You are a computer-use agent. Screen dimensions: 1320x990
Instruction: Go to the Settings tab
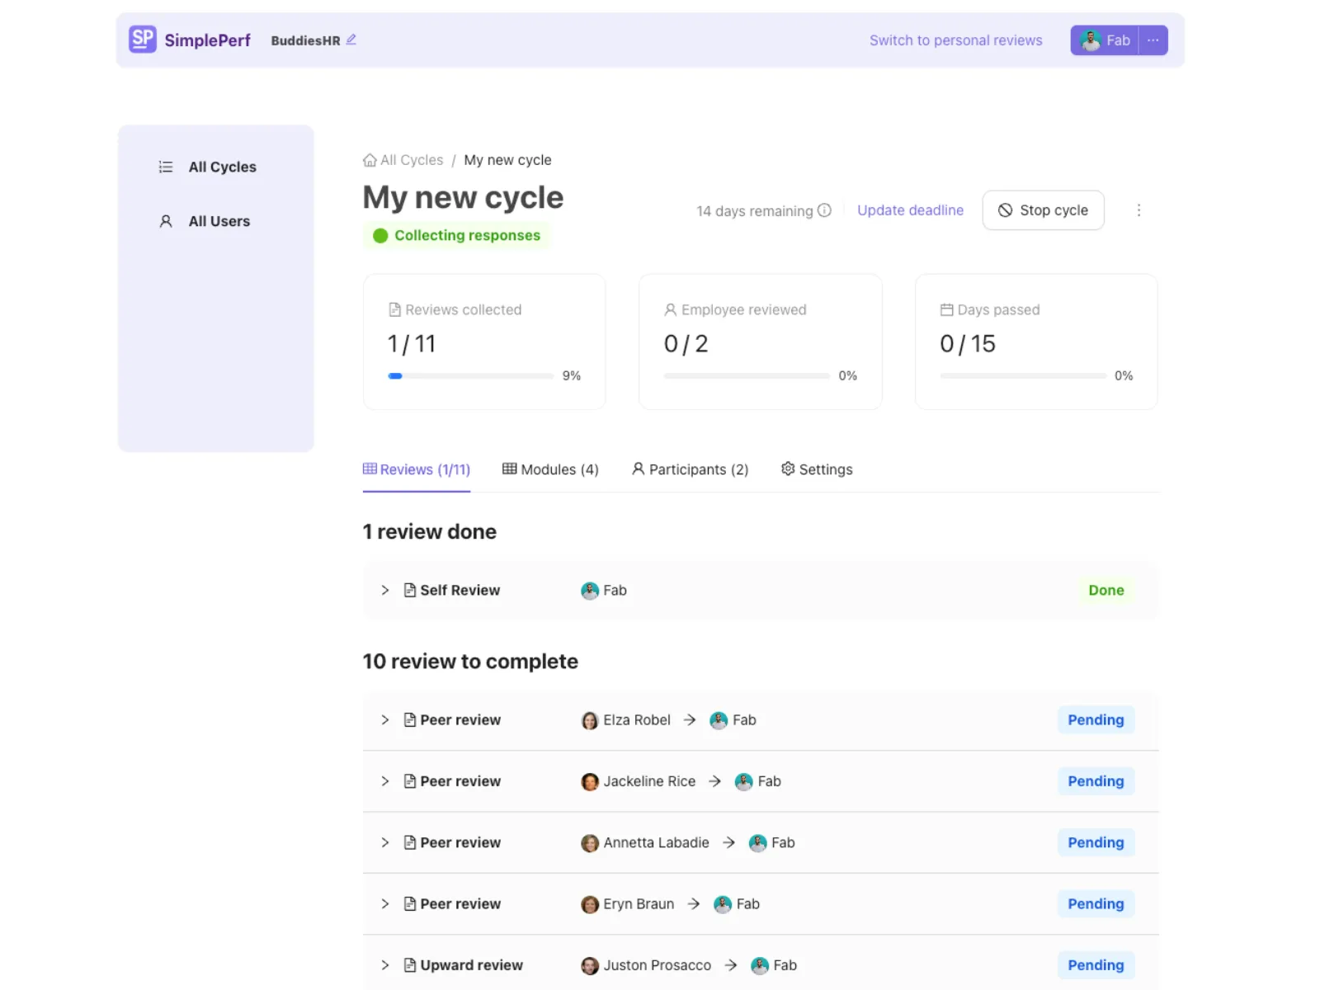pyautogui.click(x=817, y=469)
